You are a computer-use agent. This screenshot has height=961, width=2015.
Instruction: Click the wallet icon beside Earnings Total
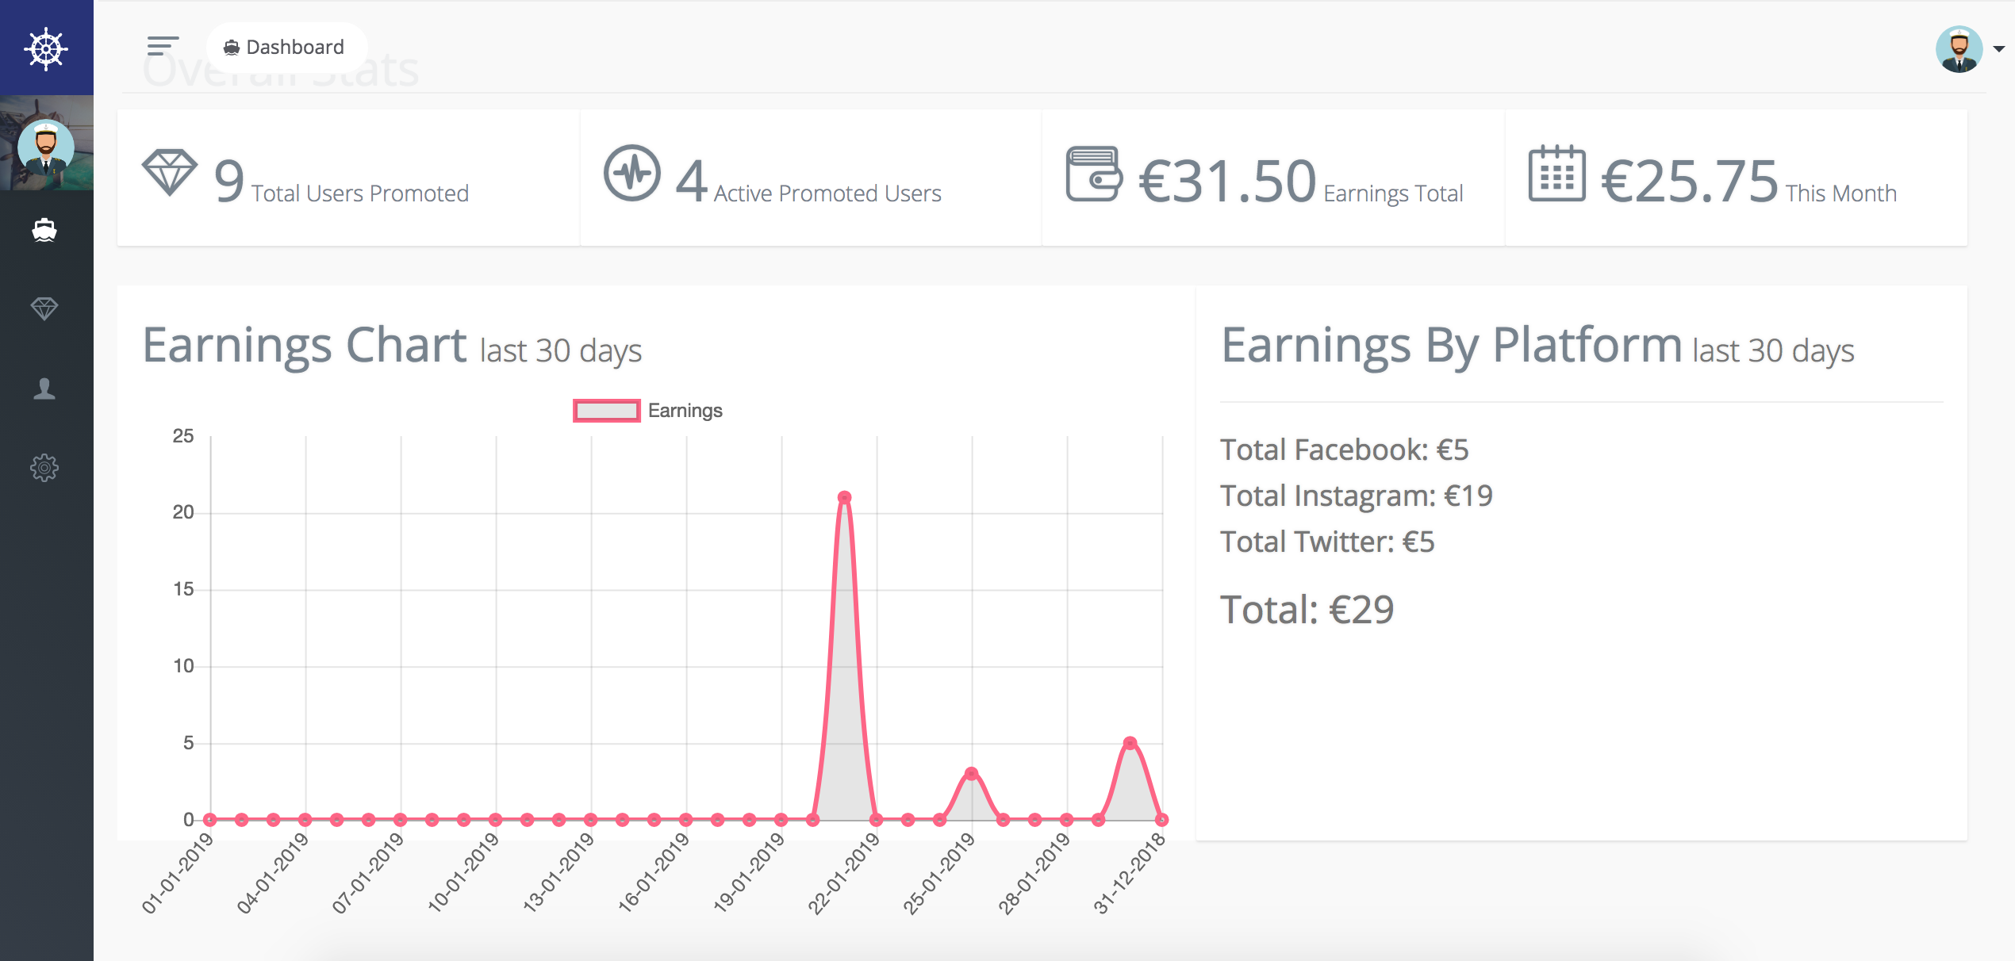click(x=1093, y=174)
